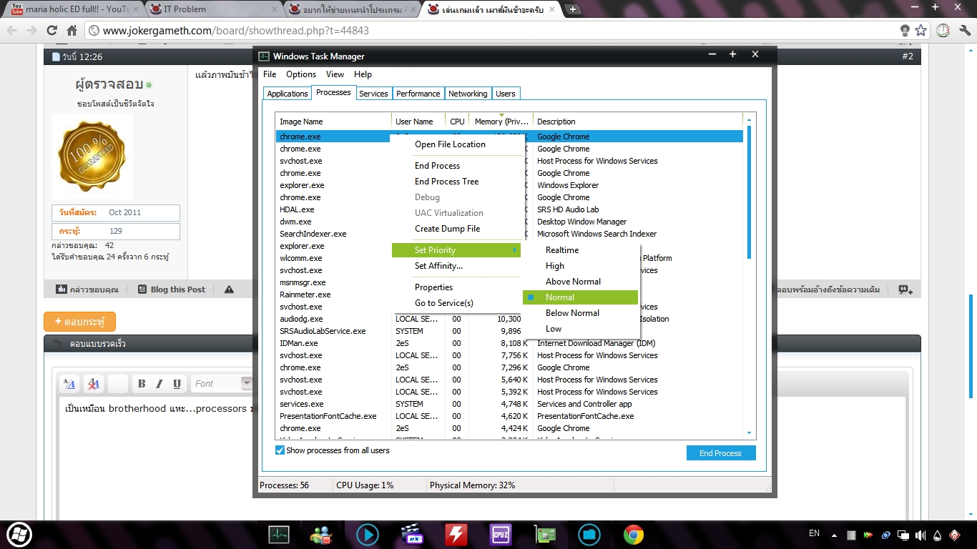The image size is (977, 549).
Task: Choose End Process Tree from context menu
Action: [456, 182]
